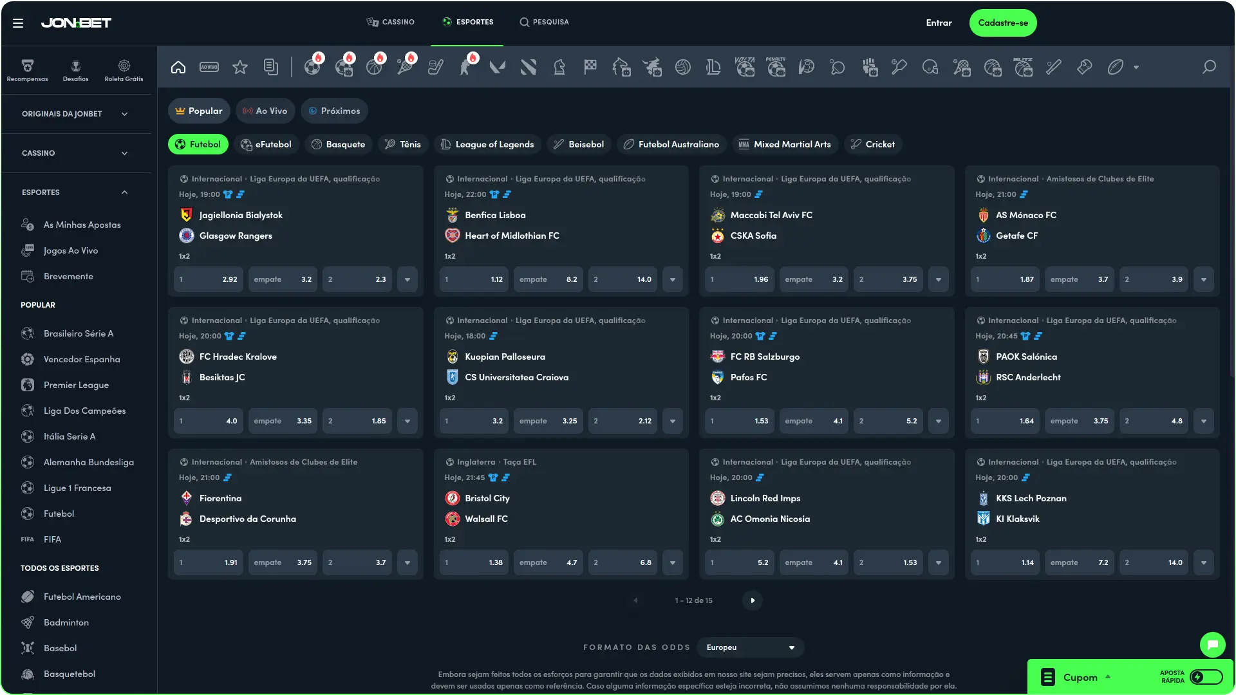This screenshot has height=695, width=1236.
Task: Bet on Besiktas JC win at 1.85
Action: [x=357, y=421]
